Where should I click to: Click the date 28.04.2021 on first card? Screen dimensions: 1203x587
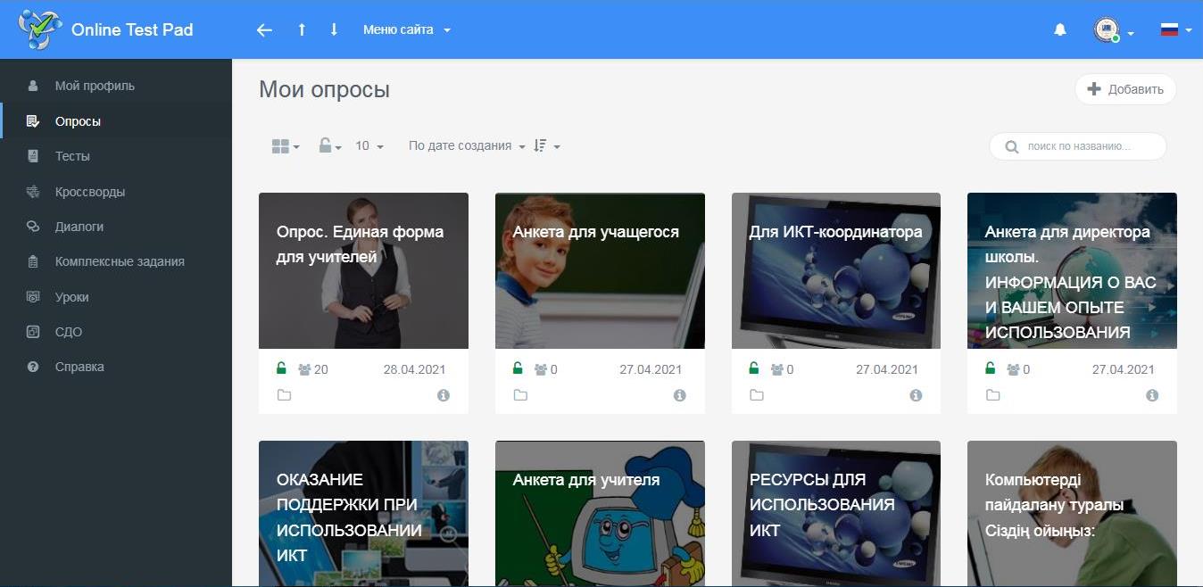point(414,369)
